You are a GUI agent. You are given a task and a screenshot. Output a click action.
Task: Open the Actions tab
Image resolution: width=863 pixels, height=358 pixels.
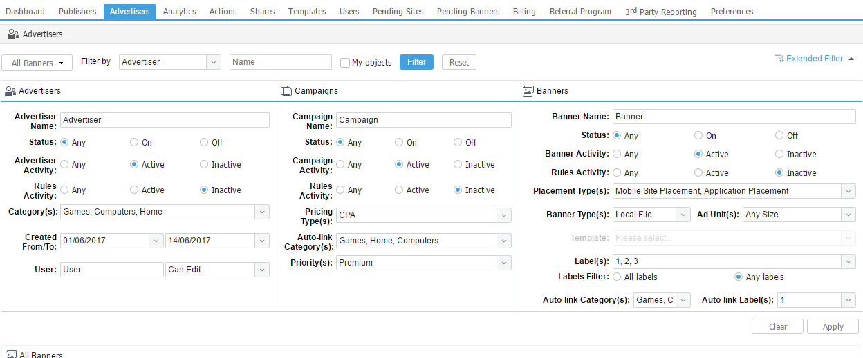click(223, 12)
